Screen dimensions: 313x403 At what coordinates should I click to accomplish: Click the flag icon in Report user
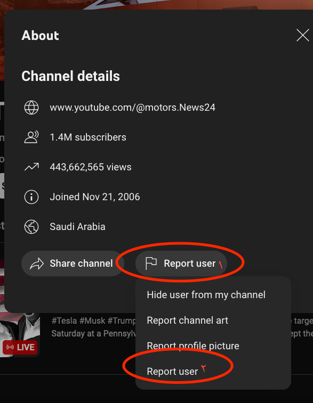pyautogui.click(x=151, y=264)
